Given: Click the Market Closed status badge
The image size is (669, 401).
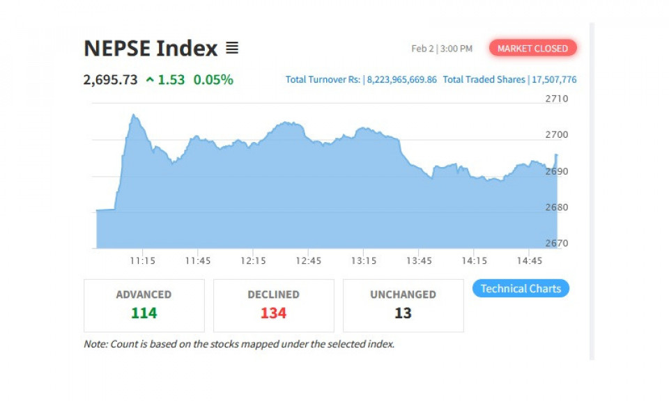Looking at the screenshot, I should click(x=532, y=48).
